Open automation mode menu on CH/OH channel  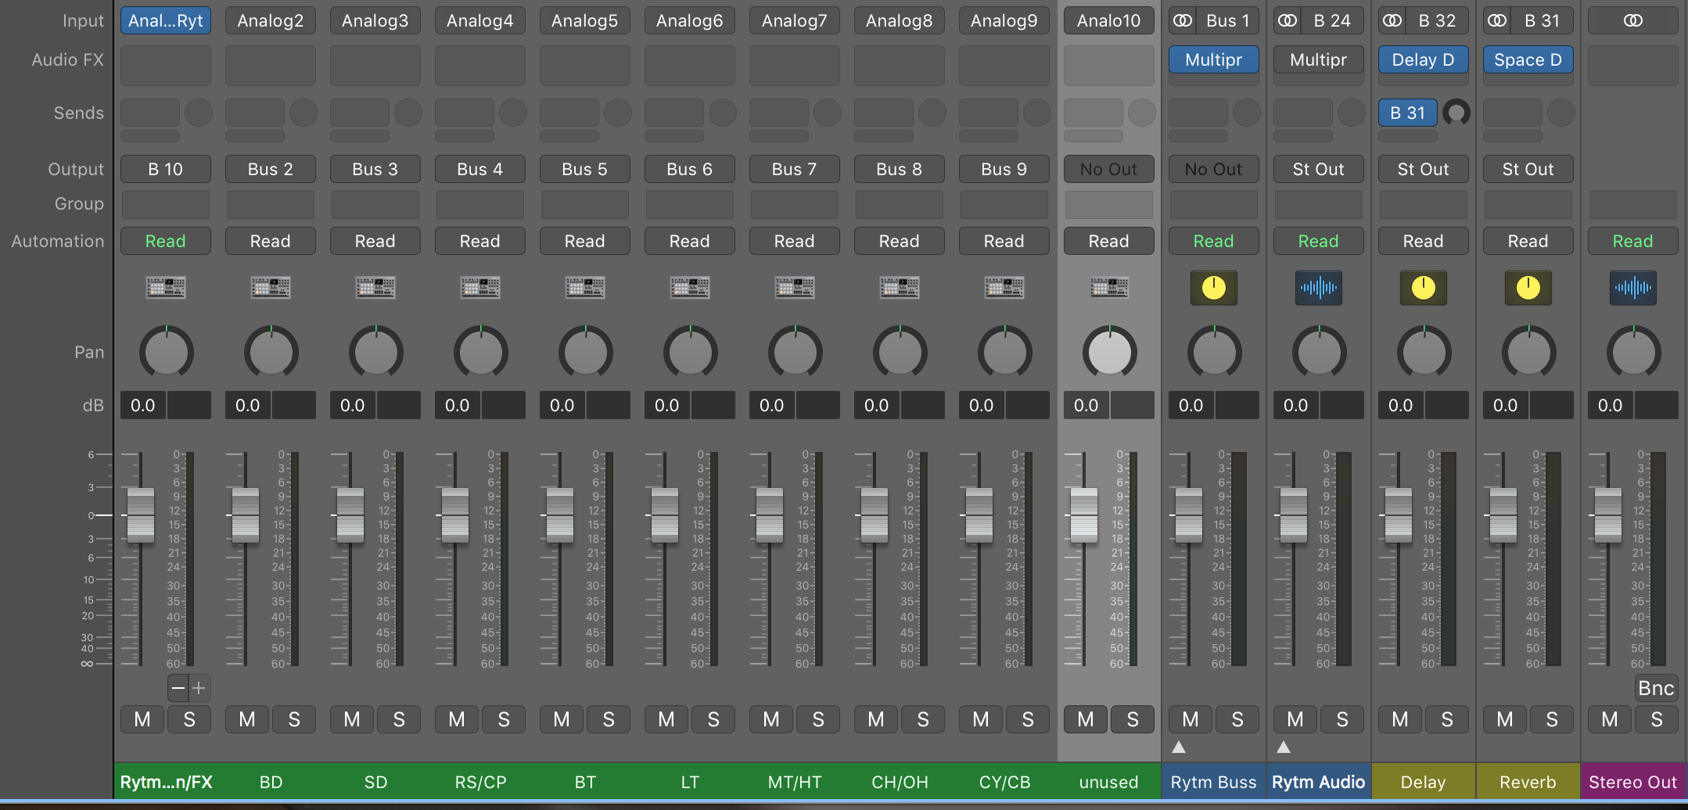tap(899, 242)
